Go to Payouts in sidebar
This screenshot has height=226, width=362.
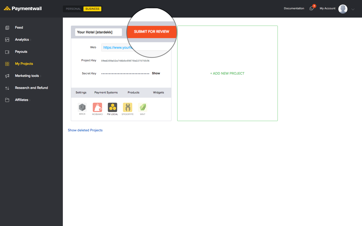(21, 52)
